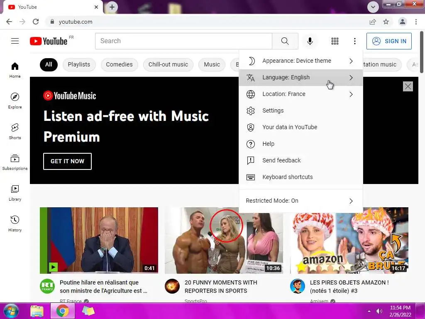Open Subscriptions in the sidebar
This screenshot has width=425, height=319.
tap(15, 162)
